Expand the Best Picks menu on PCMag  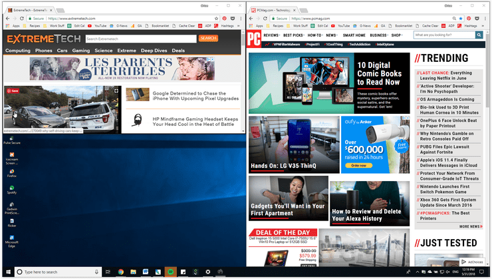pyautogui.click(x=294, y=35)
